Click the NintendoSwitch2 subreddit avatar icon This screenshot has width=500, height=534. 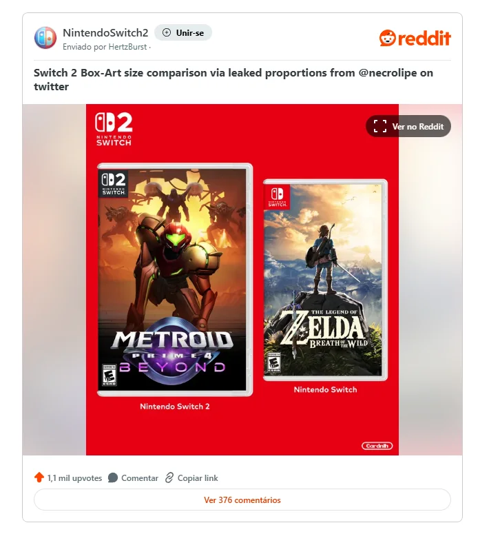coord(45,38)
